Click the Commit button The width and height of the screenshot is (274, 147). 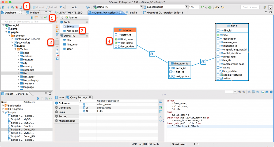39,7
